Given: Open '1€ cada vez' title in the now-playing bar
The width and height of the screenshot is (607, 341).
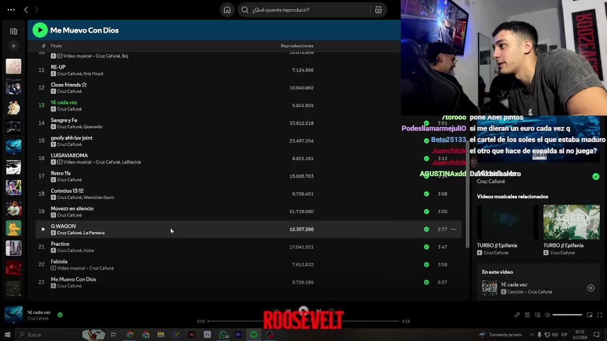Looking at the screenshot, I should click(39, 313).
